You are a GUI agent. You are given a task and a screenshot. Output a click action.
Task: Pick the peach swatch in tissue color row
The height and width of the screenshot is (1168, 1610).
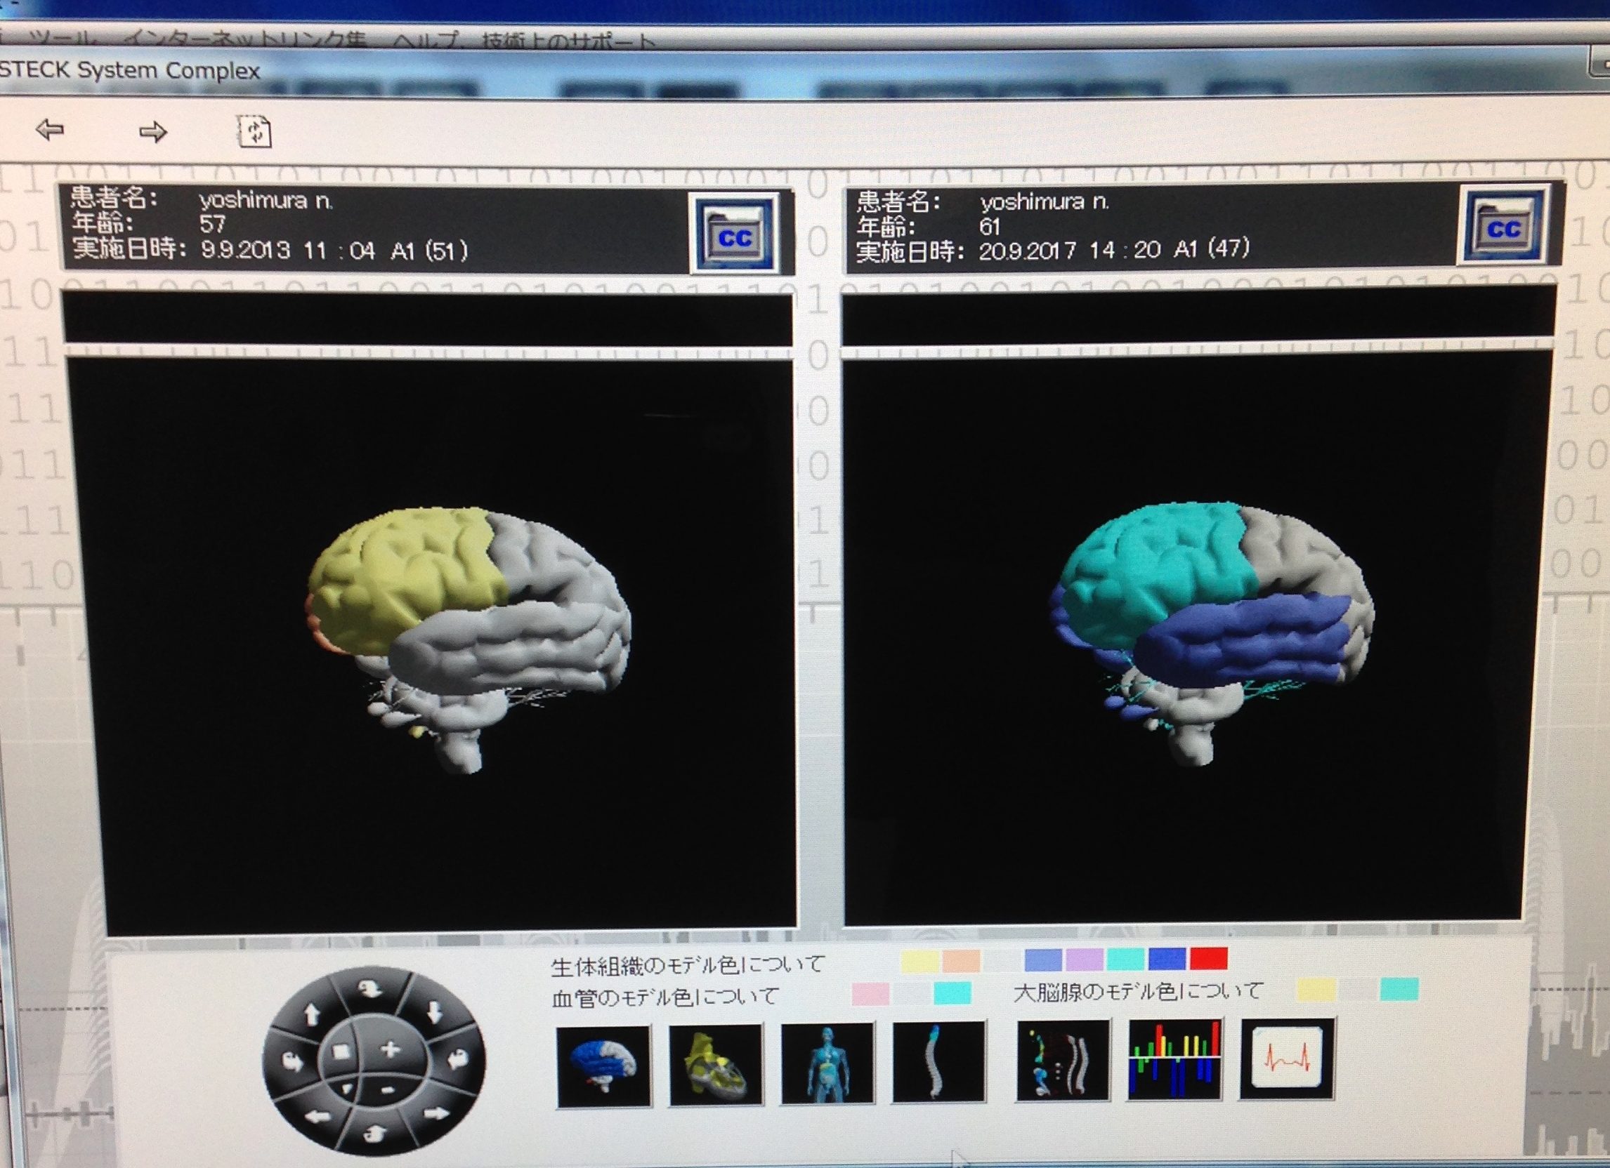[961, 961]
